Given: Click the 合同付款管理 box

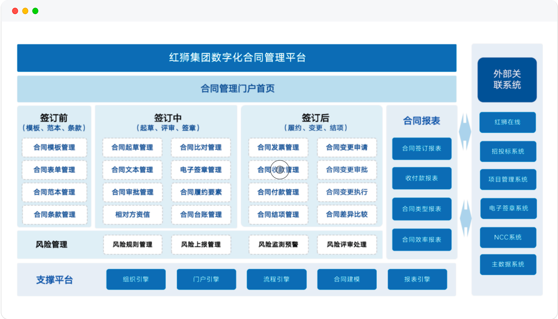Looking at the screenshot, I should [x=278, y=192].
